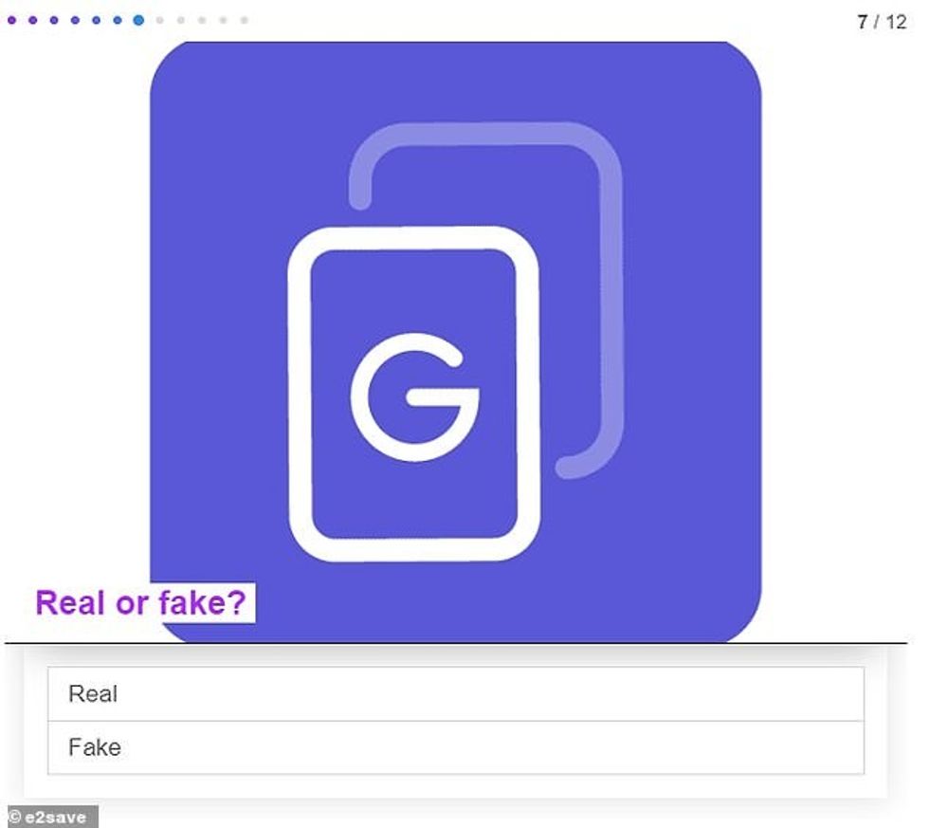
Task: Select the Real answer option
Action: tap(455, 694)
